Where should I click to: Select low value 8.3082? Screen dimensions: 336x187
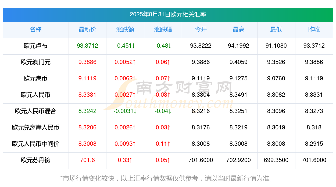(276, 95)
